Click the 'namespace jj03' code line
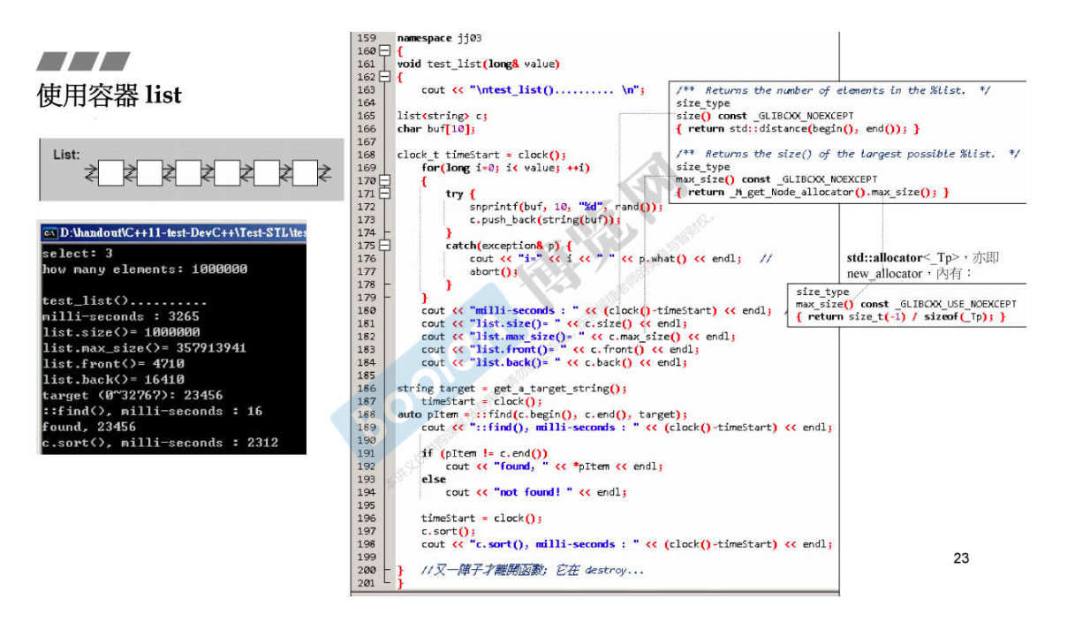Screen dimensions: 1075x622 tap(439, 38)
